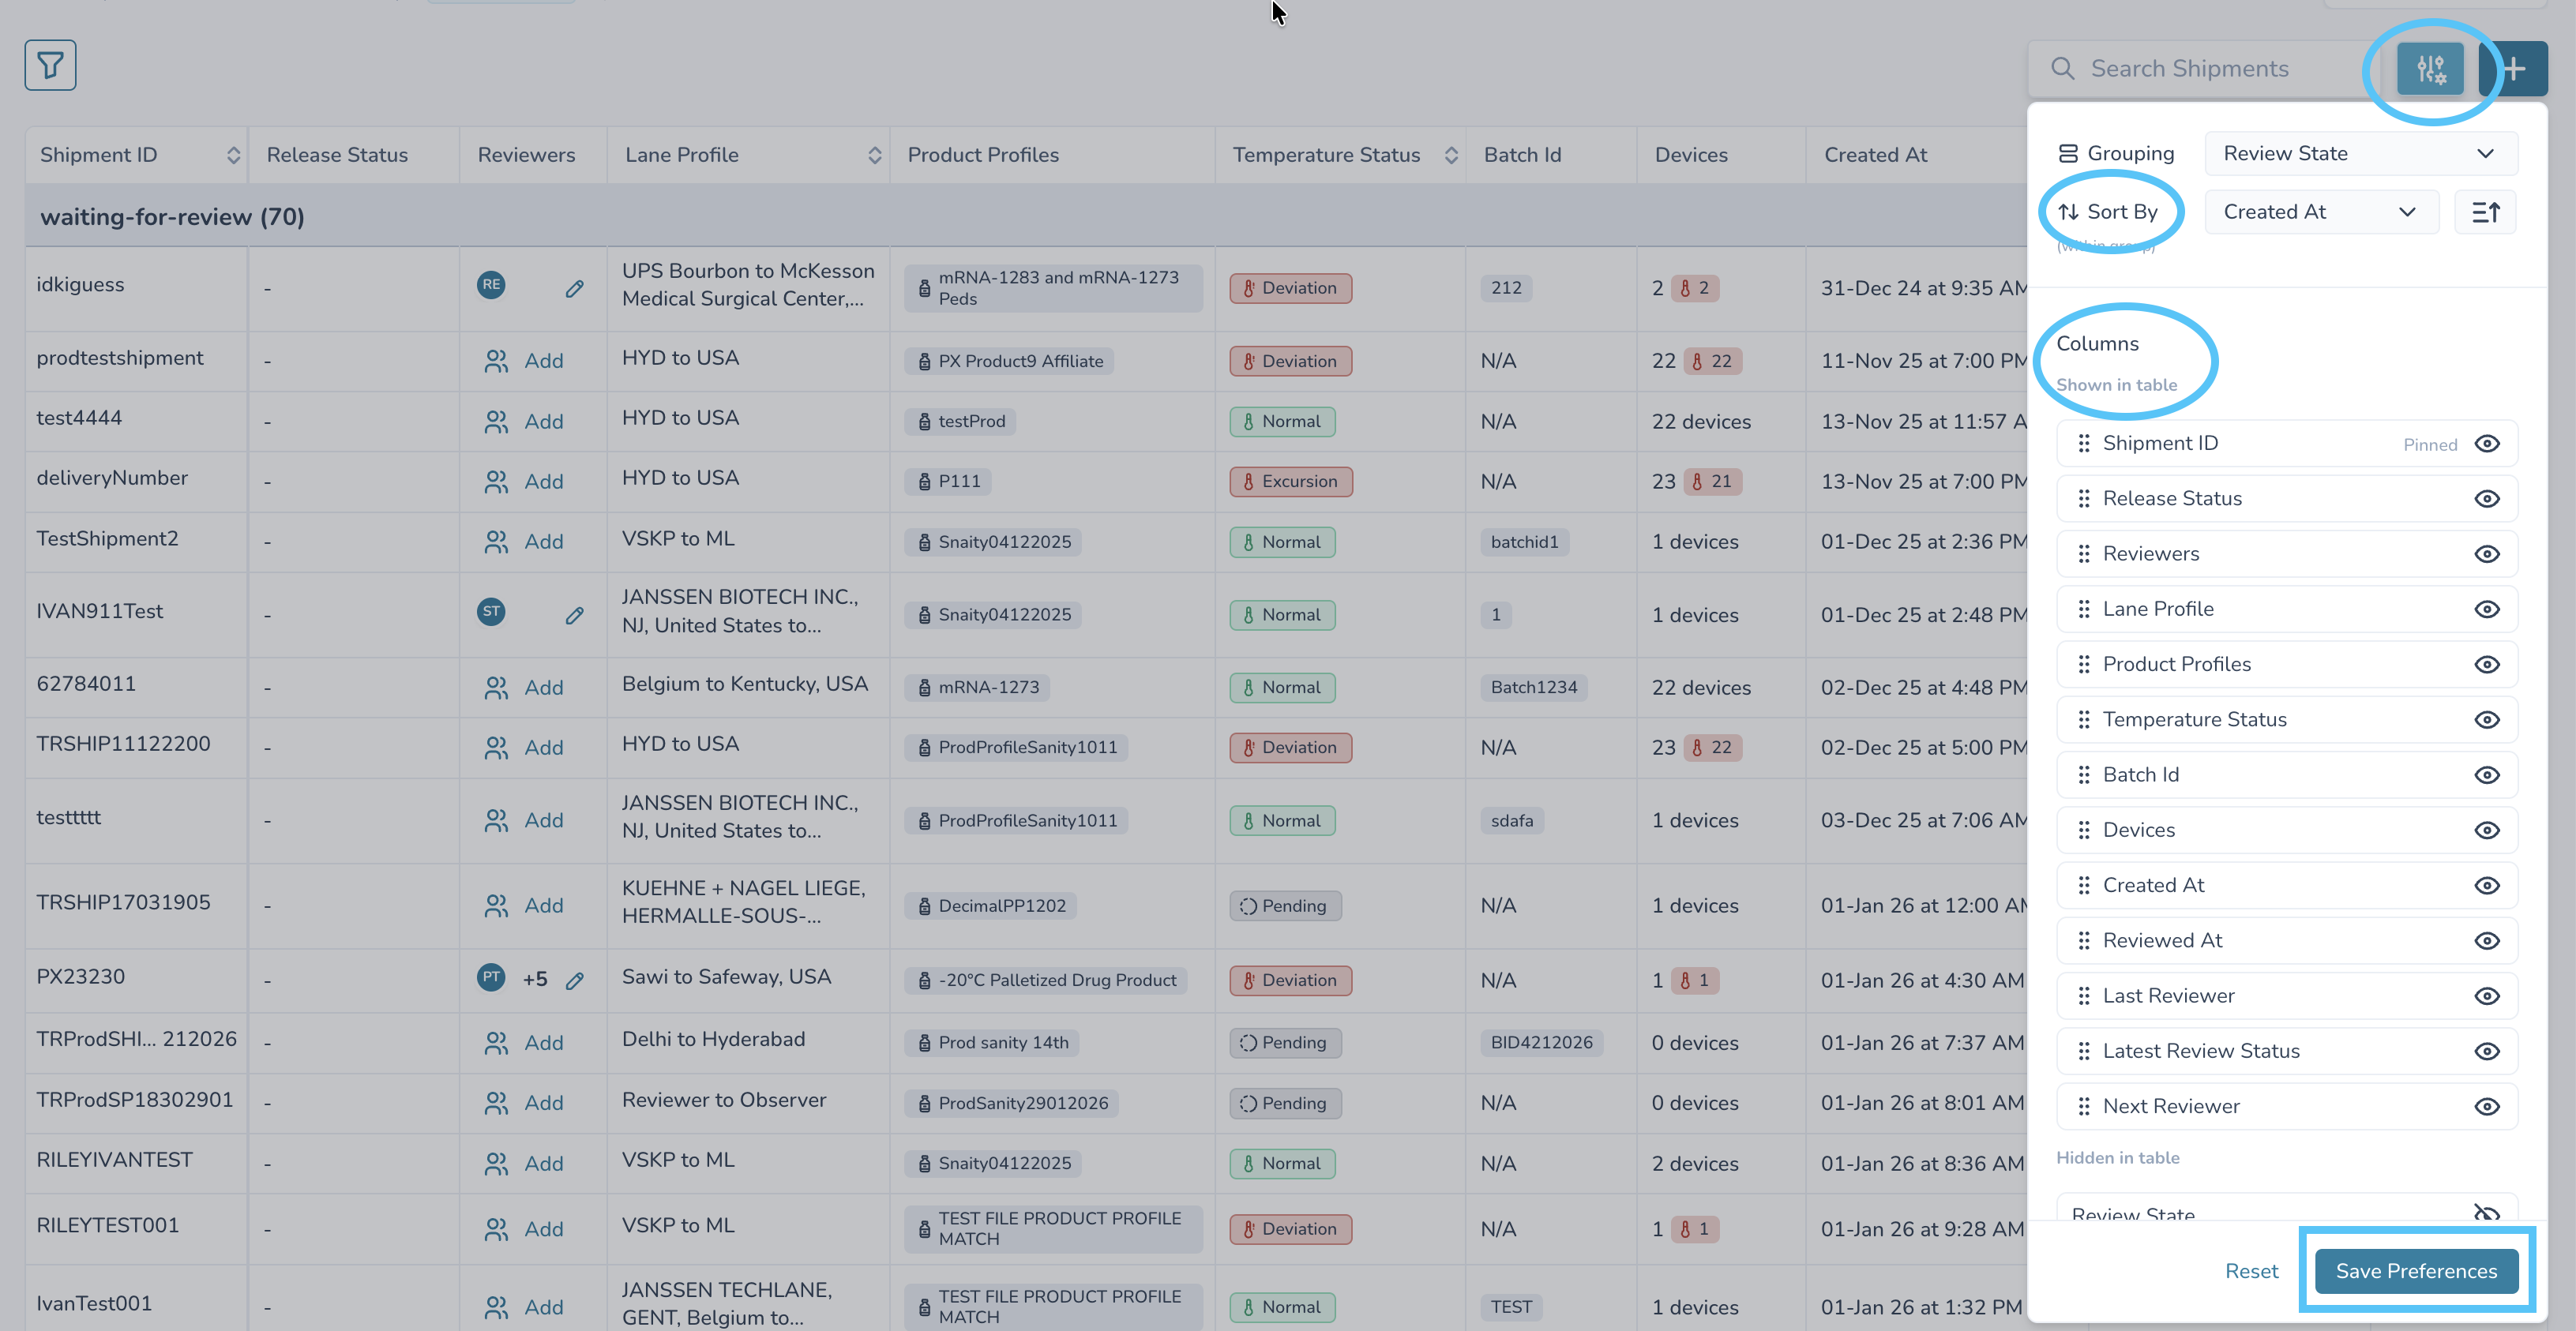Open the filter funnel icon
The image size is (2576, 1331).
pyautogui.click(x=50, y=66)
